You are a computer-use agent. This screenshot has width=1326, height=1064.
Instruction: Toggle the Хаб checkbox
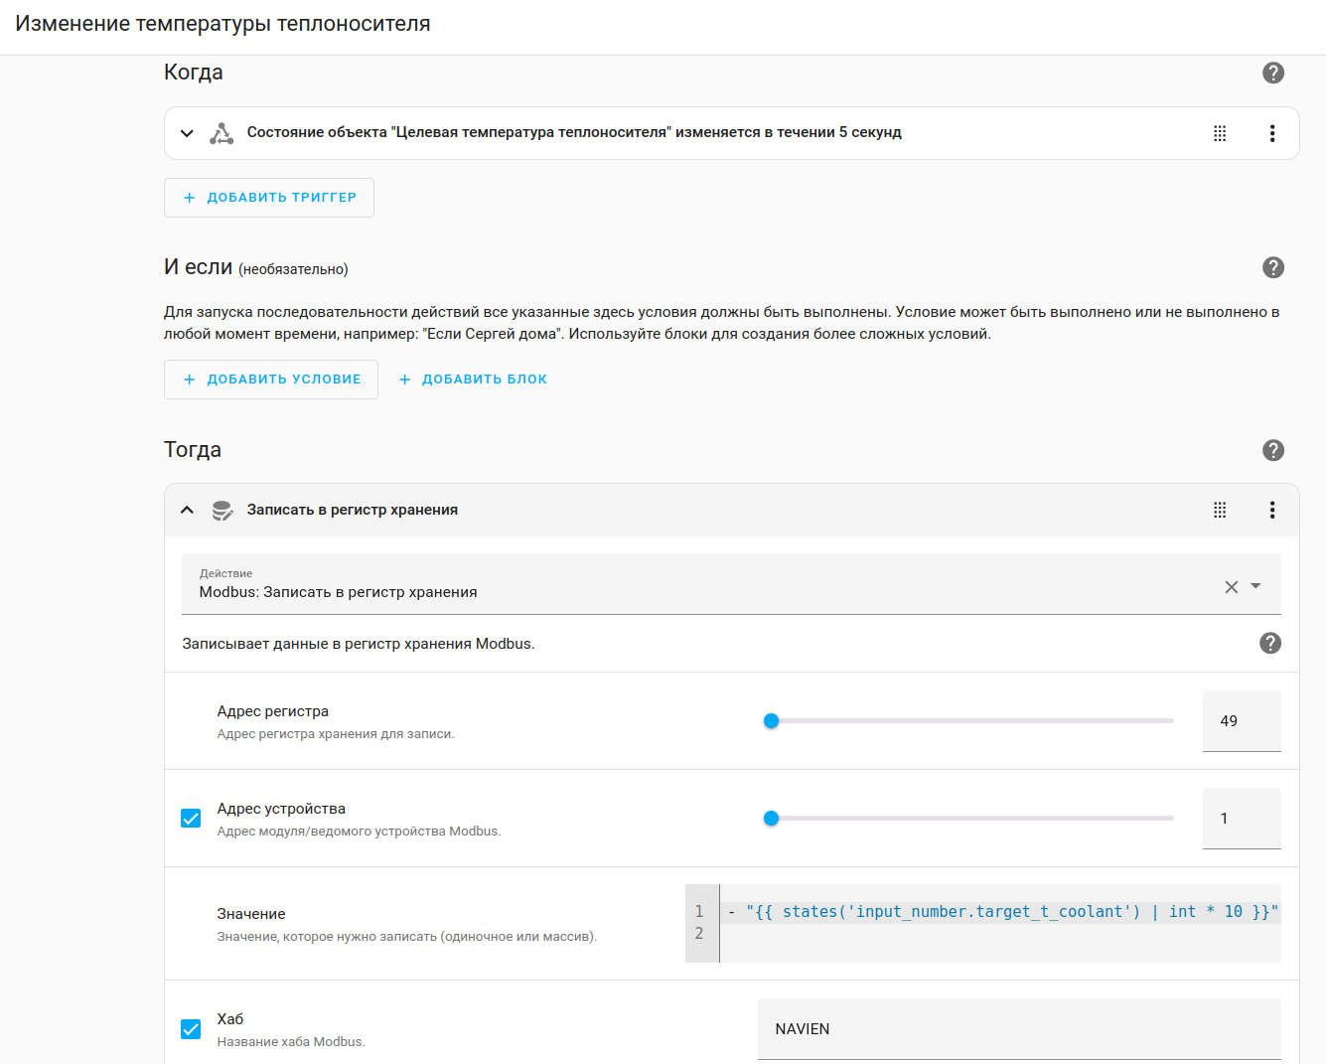tap(191, 1029)
